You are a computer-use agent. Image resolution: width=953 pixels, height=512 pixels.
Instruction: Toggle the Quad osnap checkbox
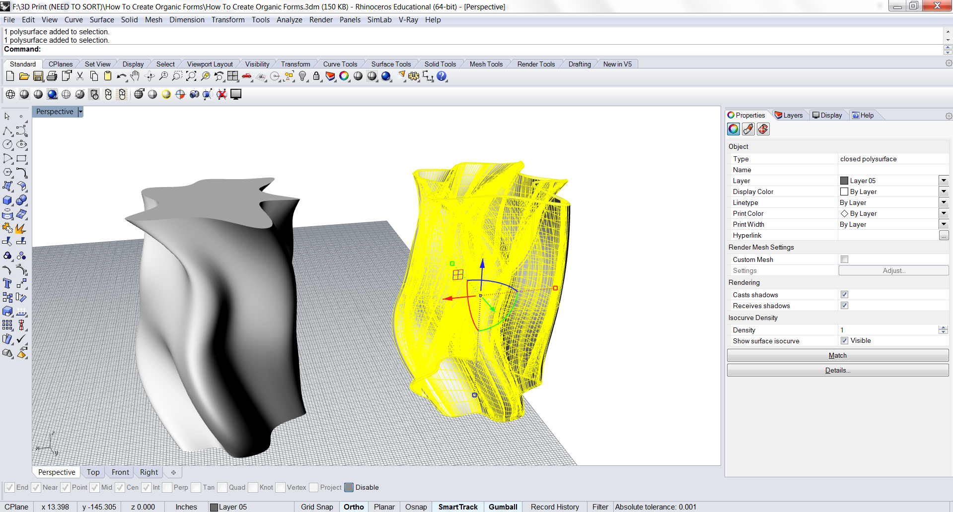pyautogui.click(x=222, y=488)
